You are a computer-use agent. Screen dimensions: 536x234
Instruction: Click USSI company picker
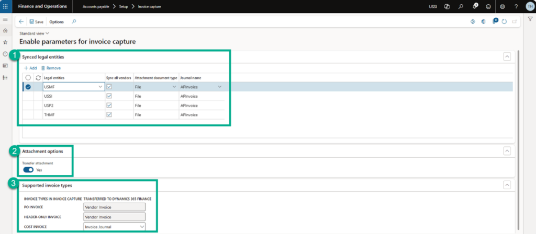[x=433, y=6]
